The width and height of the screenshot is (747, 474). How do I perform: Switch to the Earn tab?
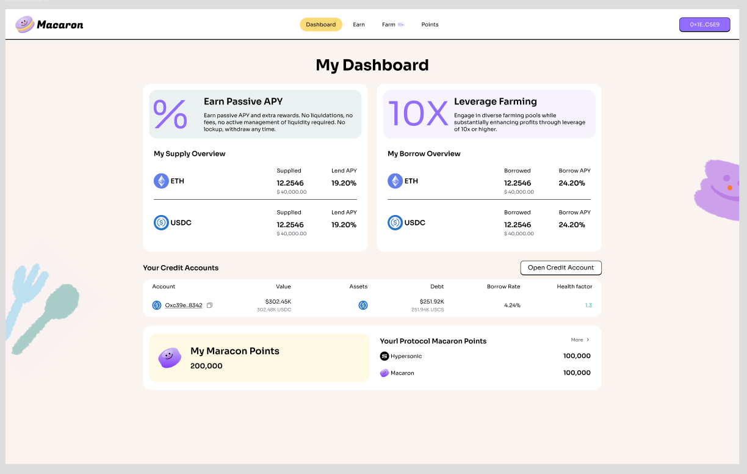[x=359, y=24]
